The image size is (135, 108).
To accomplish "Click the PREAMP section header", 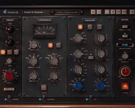I will click(x=10, y=20).
